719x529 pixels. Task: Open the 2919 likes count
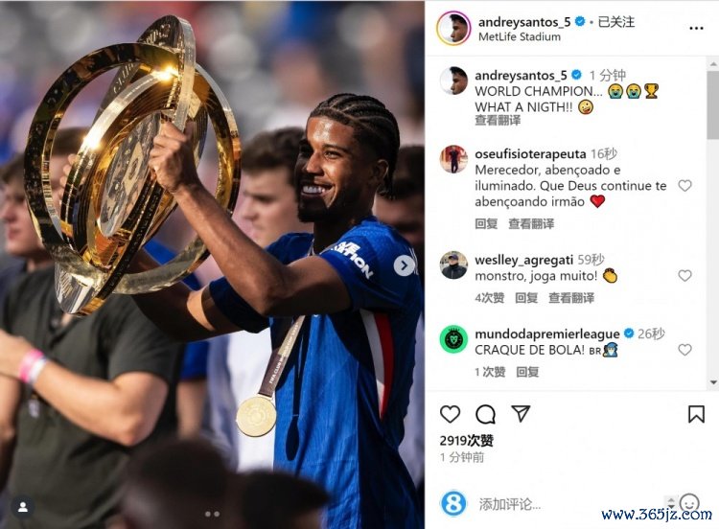(466, 441)
